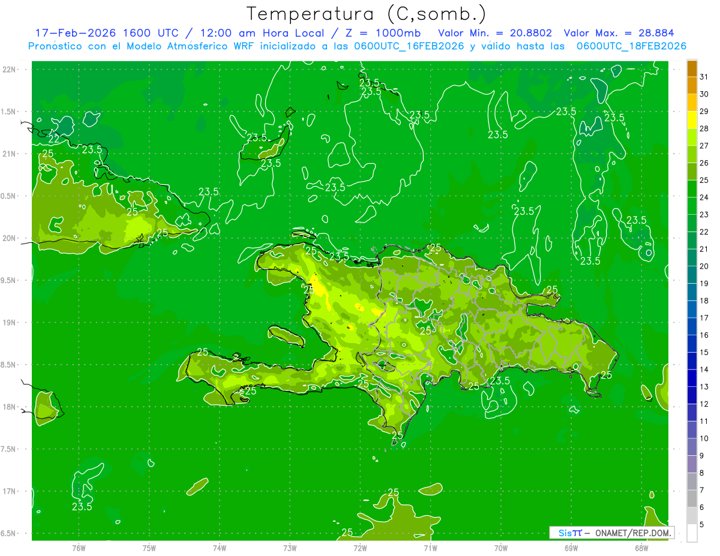The height and width of the screenshot is (556, 720).
Task: Click the legend value "10" on the color bar
Action: coord(704,438)
